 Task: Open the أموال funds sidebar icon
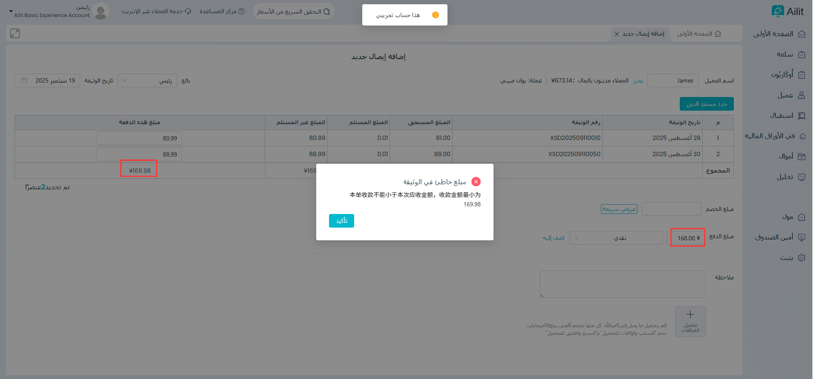801,157
